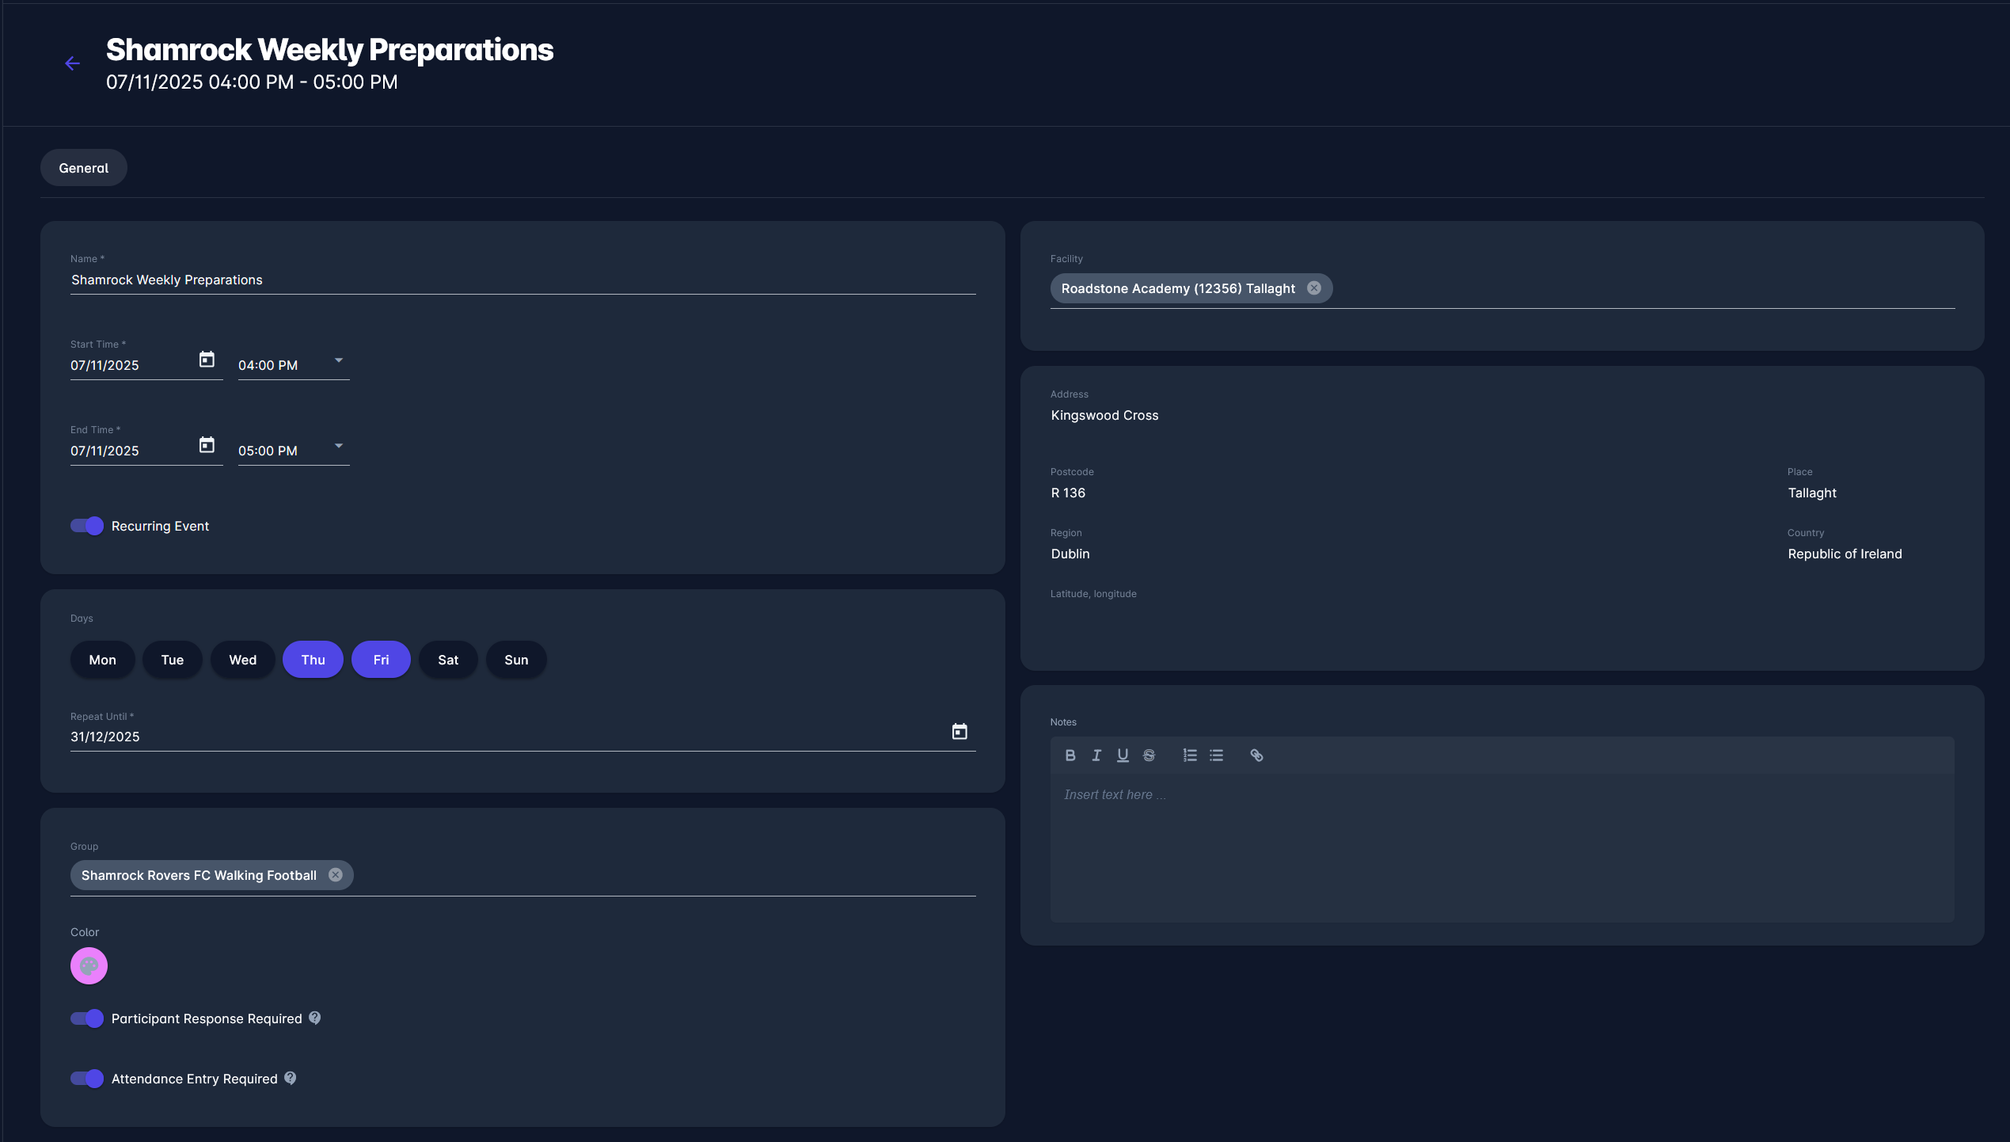Insert a numbered list in Notes

[x=1190, y=756]
